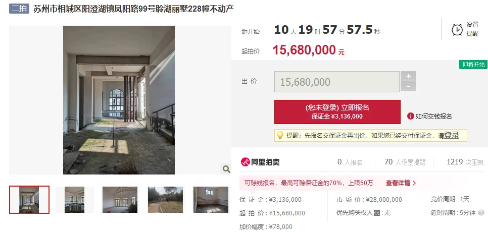Click the 立即报名 register button
The width and height of the screenshot is (488, 232).
pos(337,112)
